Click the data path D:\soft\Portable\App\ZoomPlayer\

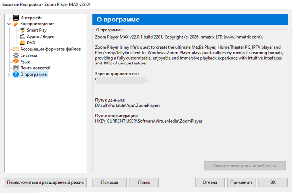pyautogui.click(x=127, y=105)
